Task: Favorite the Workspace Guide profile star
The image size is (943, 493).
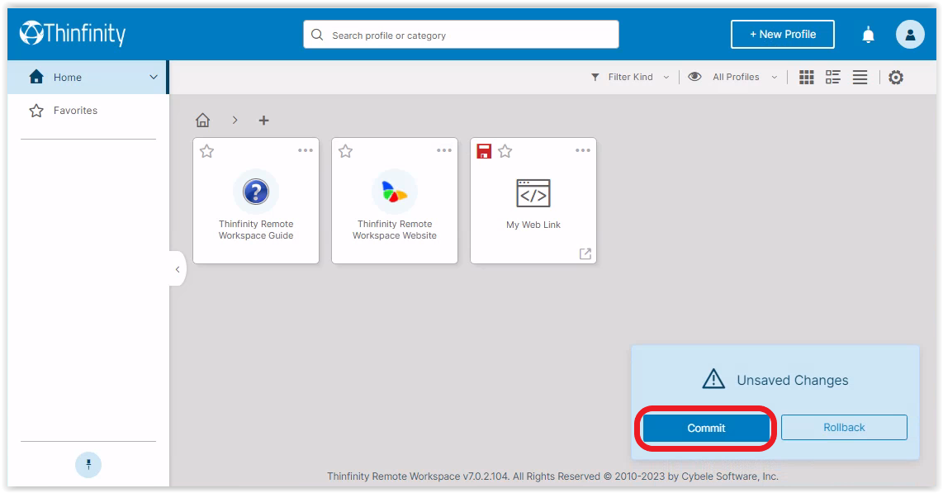Action: (207, 151)
